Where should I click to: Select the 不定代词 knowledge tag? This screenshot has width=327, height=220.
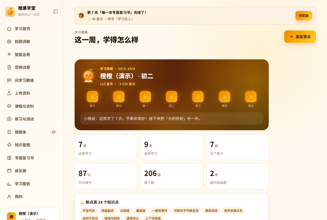click(x=89, y=211)
